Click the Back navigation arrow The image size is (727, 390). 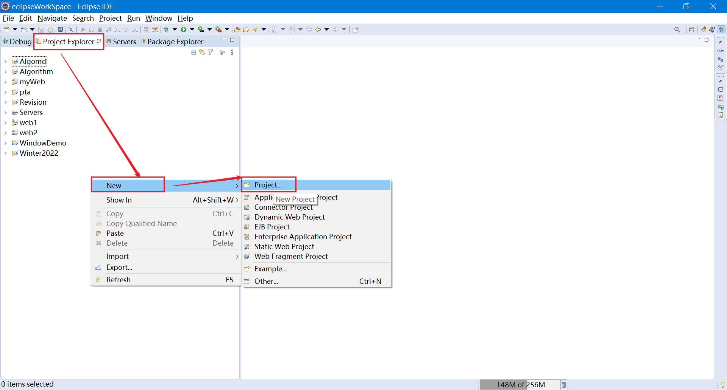pos(318,29)
